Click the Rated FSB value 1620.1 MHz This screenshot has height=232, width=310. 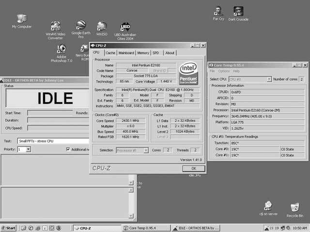[130, 137]
